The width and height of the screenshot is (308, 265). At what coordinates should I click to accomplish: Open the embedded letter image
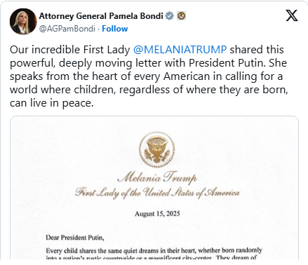click(x=154, y=187)
